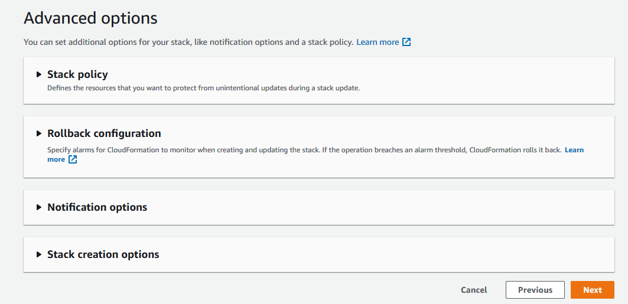Click the Stack policy section heading
Screen dimensions: 628x304
77,74
